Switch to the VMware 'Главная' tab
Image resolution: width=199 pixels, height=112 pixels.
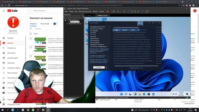coord(89,16)
